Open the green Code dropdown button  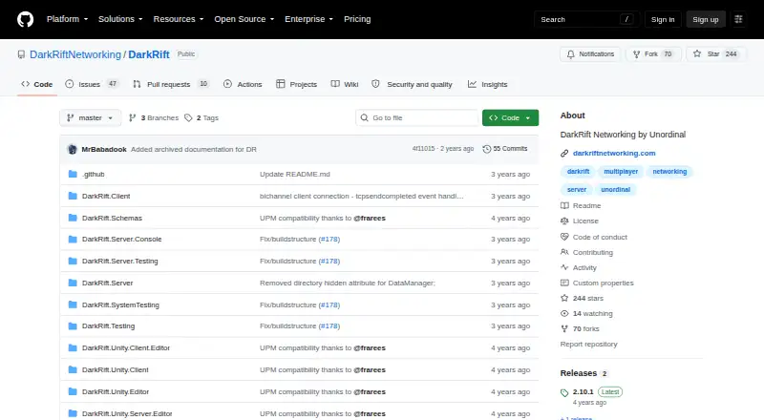(x=510, y=118)
